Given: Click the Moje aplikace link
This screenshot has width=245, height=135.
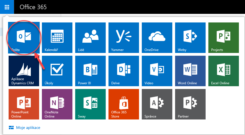Looking at the screenshot, I should 24,128.
